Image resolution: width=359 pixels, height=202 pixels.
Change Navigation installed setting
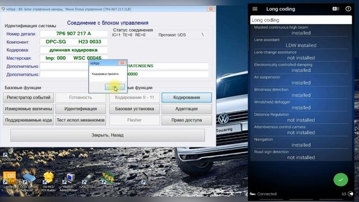pos(301,143)
